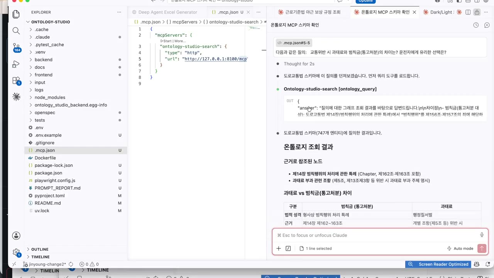Open the Manage gear in activity bar
The image size is (494, 278).
pos(16,252)
